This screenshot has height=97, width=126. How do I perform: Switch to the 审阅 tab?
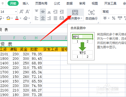click(x=82, y=4)
